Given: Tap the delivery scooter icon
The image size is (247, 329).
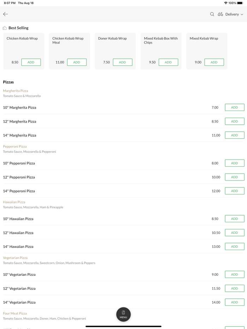Looking at the screenshot, I should click(x=220, y=14).
